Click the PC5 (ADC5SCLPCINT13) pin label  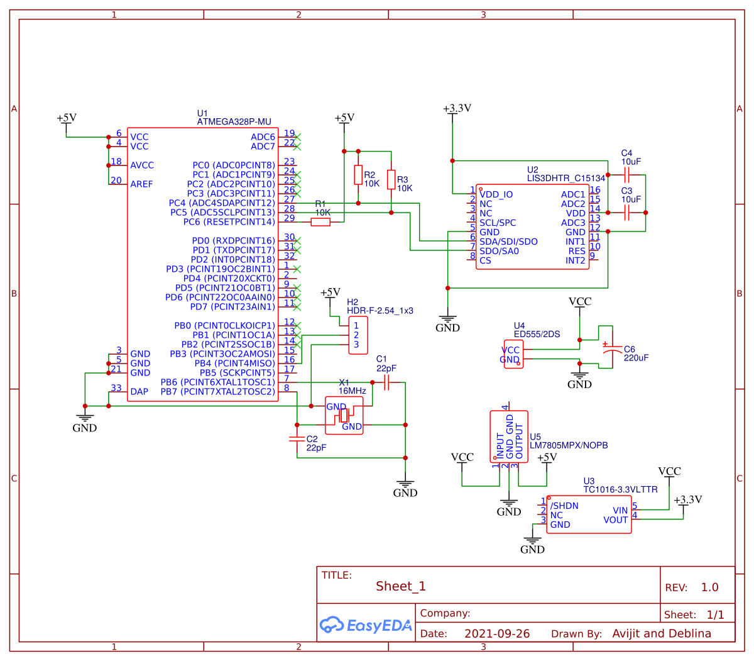(x=222, y=213)
